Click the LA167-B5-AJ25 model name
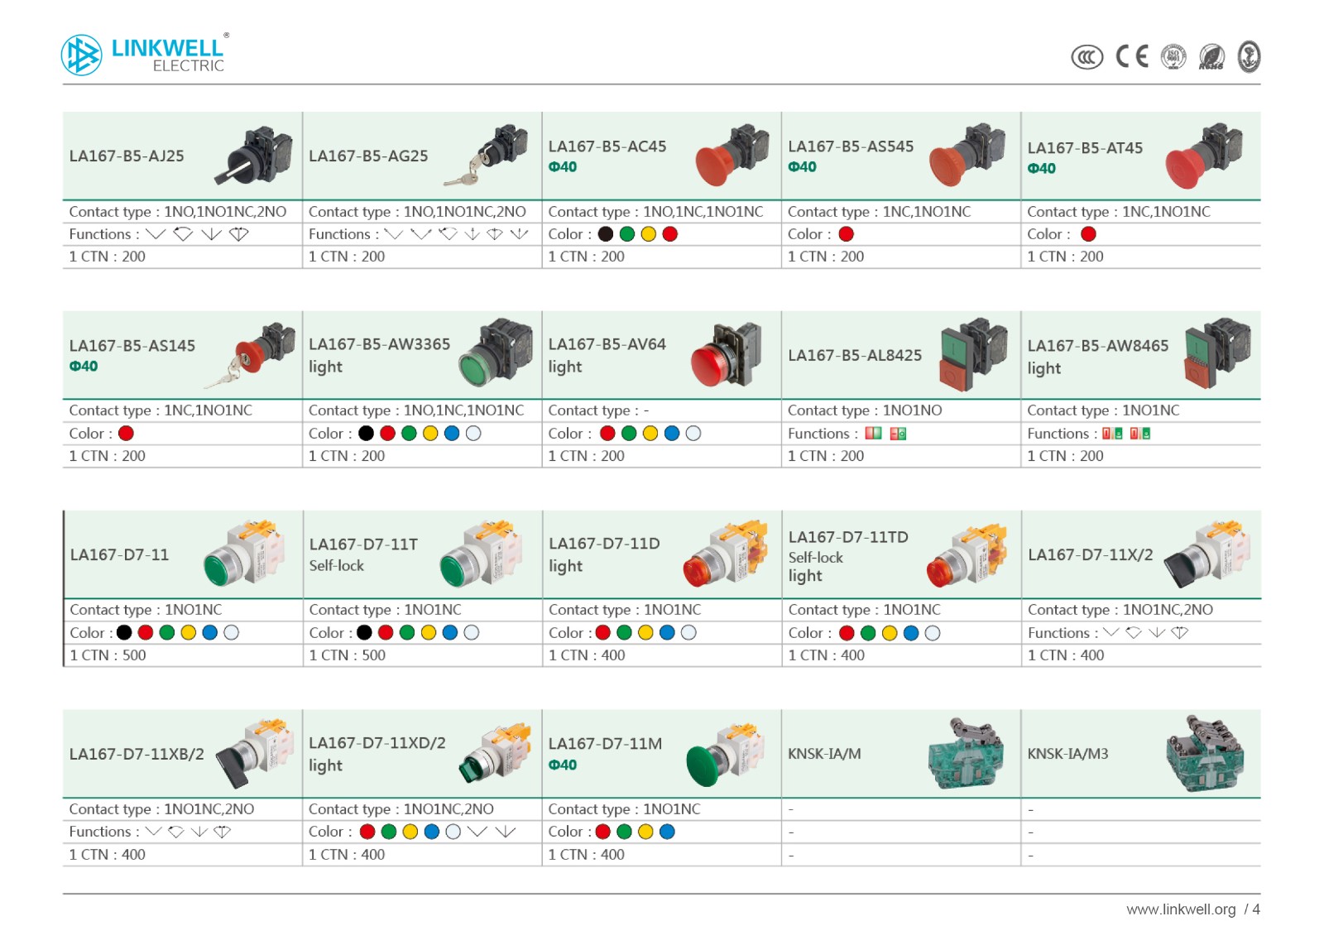The height and width of the screenshot is (945, 1324). (x=127, y=156)
